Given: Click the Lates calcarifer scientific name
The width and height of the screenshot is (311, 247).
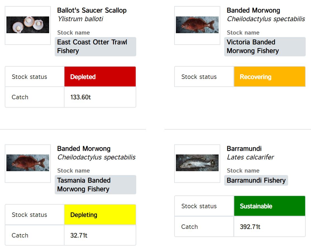Looking at the screenshot, I should coord(250,157).
